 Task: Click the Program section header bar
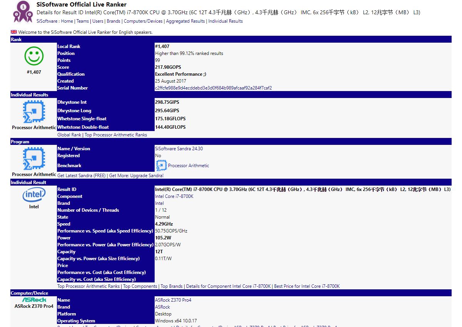coord(231,141)
